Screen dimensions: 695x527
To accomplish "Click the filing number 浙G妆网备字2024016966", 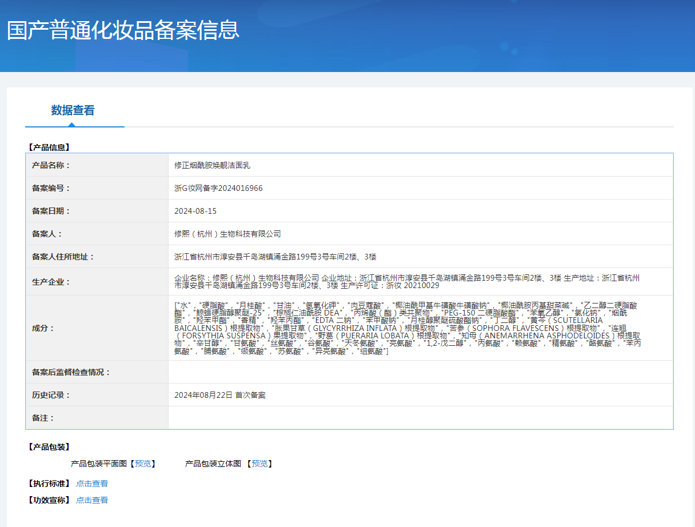I will 218,188.
